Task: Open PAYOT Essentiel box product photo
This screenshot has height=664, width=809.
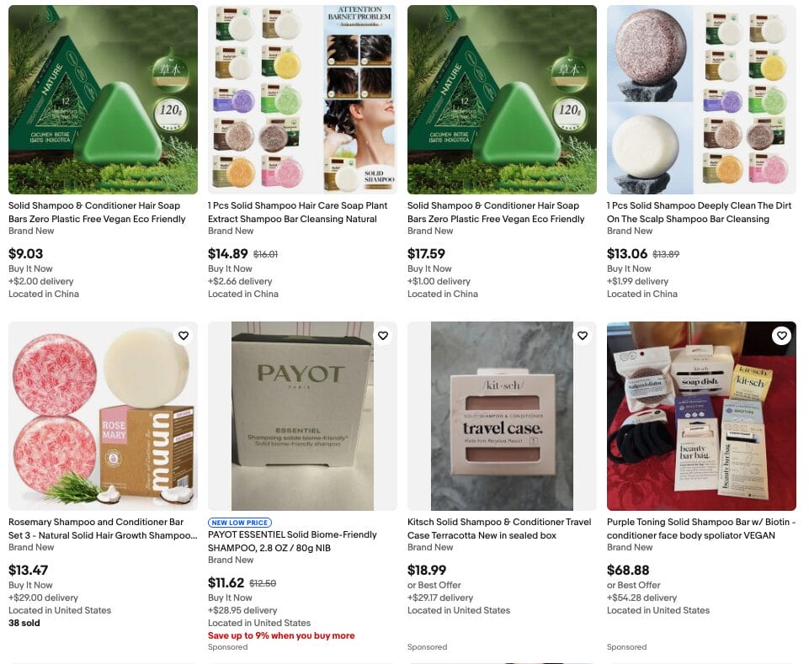Action: 302,416
